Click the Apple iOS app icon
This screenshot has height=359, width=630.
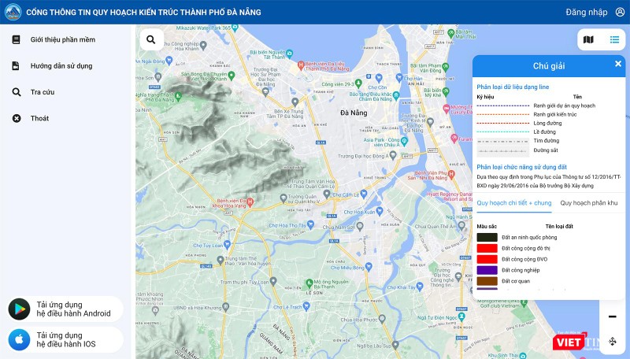[18, 339]
